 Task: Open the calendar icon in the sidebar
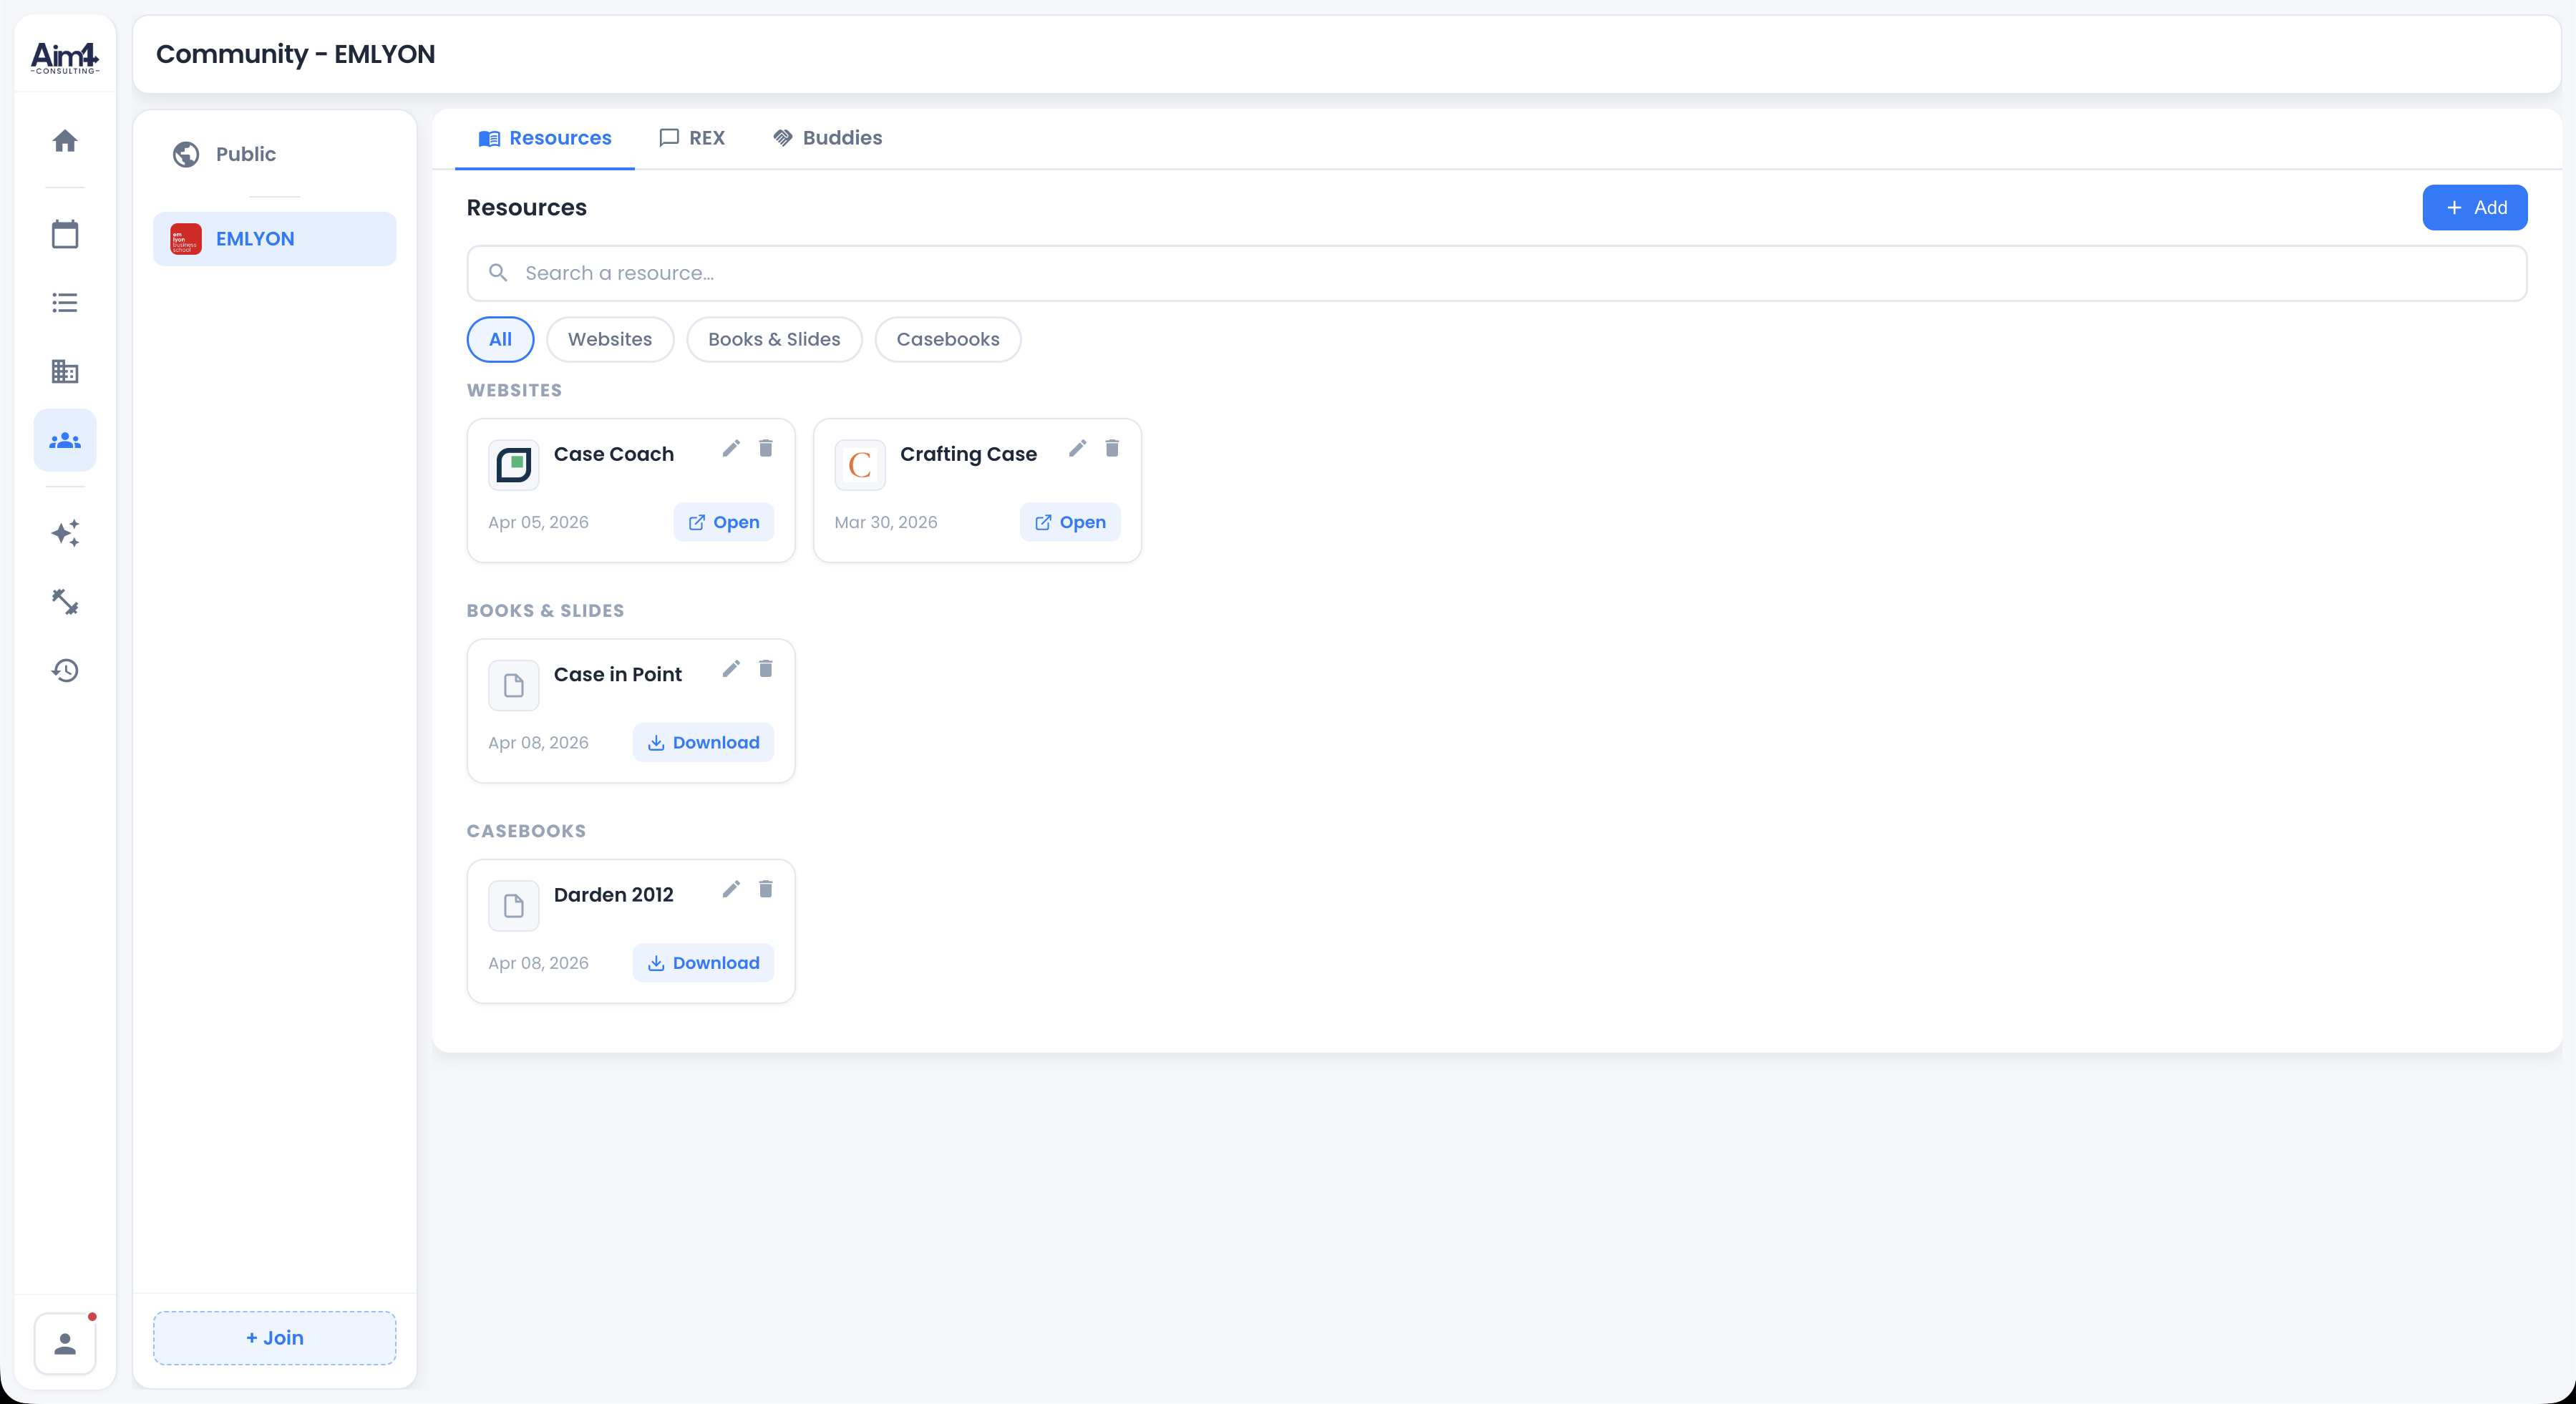[x=65, y=234]
